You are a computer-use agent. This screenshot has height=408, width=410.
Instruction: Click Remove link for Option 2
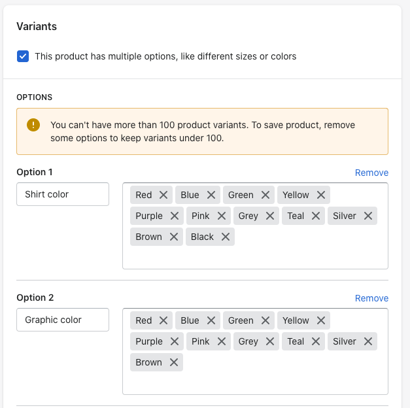coord(371,298)
